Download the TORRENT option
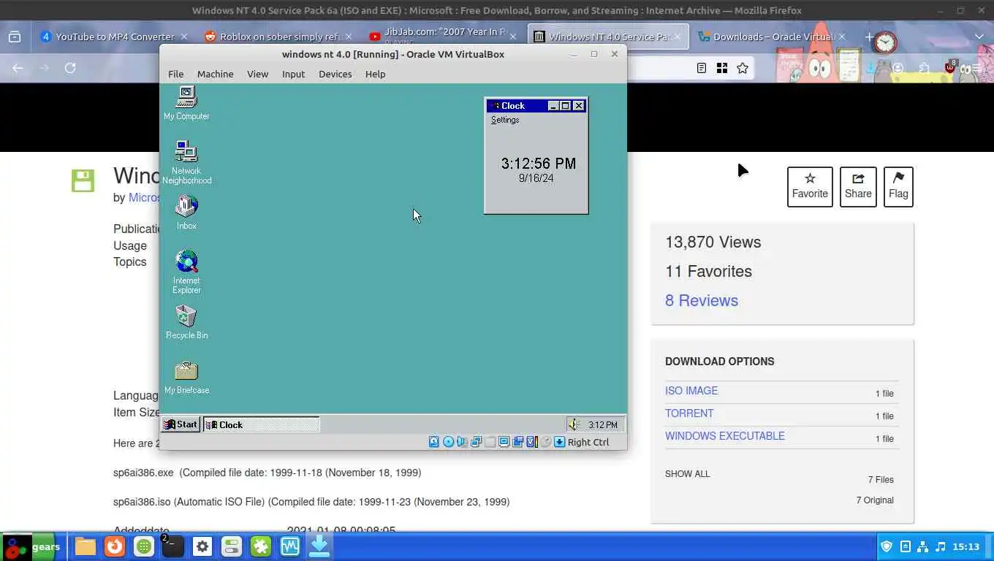The width and height of the screenshot is (994, 561). pos(689,413)
